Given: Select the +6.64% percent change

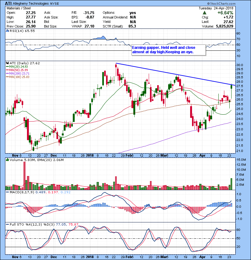Looking at the screenshot, I should (225, 13).
